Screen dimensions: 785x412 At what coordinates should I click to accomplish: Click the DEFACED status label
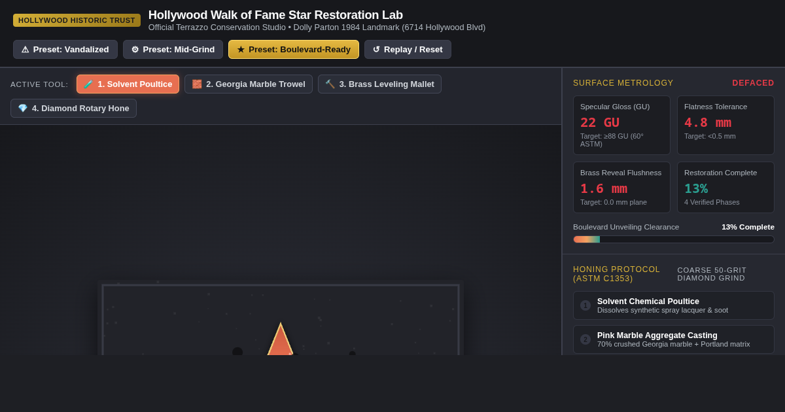(753, 83)
